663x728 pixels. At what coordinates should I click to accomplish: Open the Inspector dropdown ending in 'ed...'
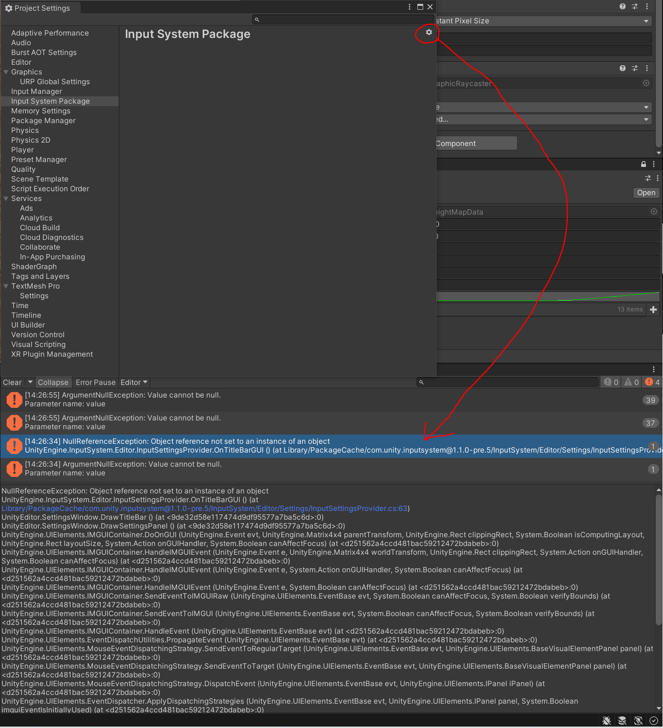544,119
